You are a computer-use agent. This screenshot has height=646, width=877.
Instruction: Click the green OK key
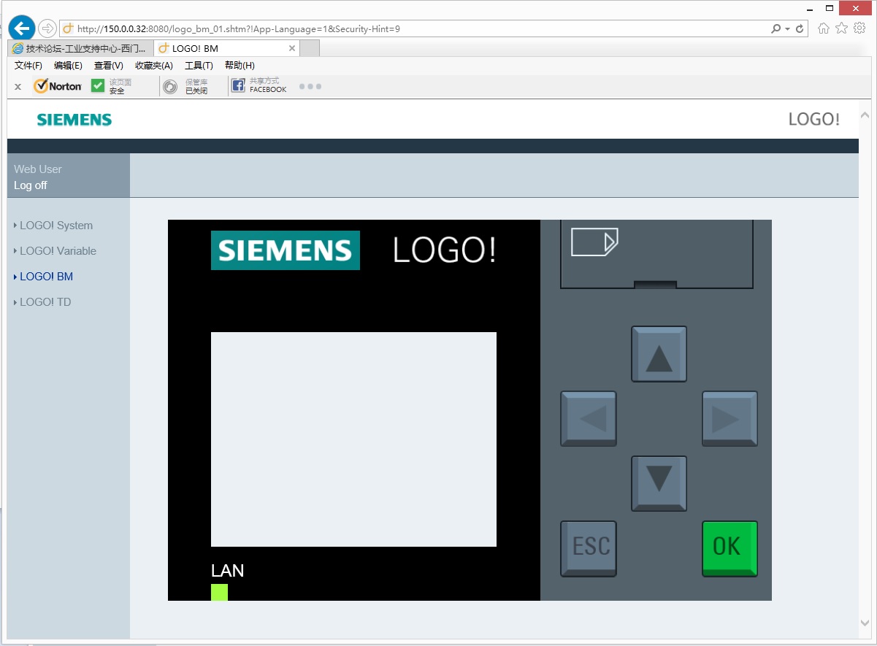pyautogui.click(x=730, y=549)
